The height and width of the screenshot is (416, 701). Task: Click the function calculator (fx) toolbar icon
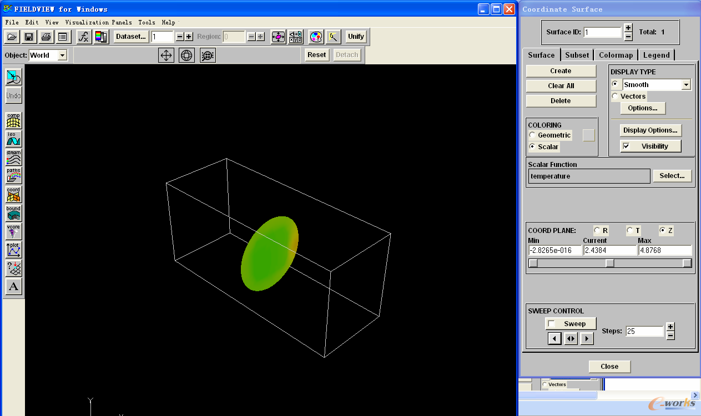tap(83, 37)
